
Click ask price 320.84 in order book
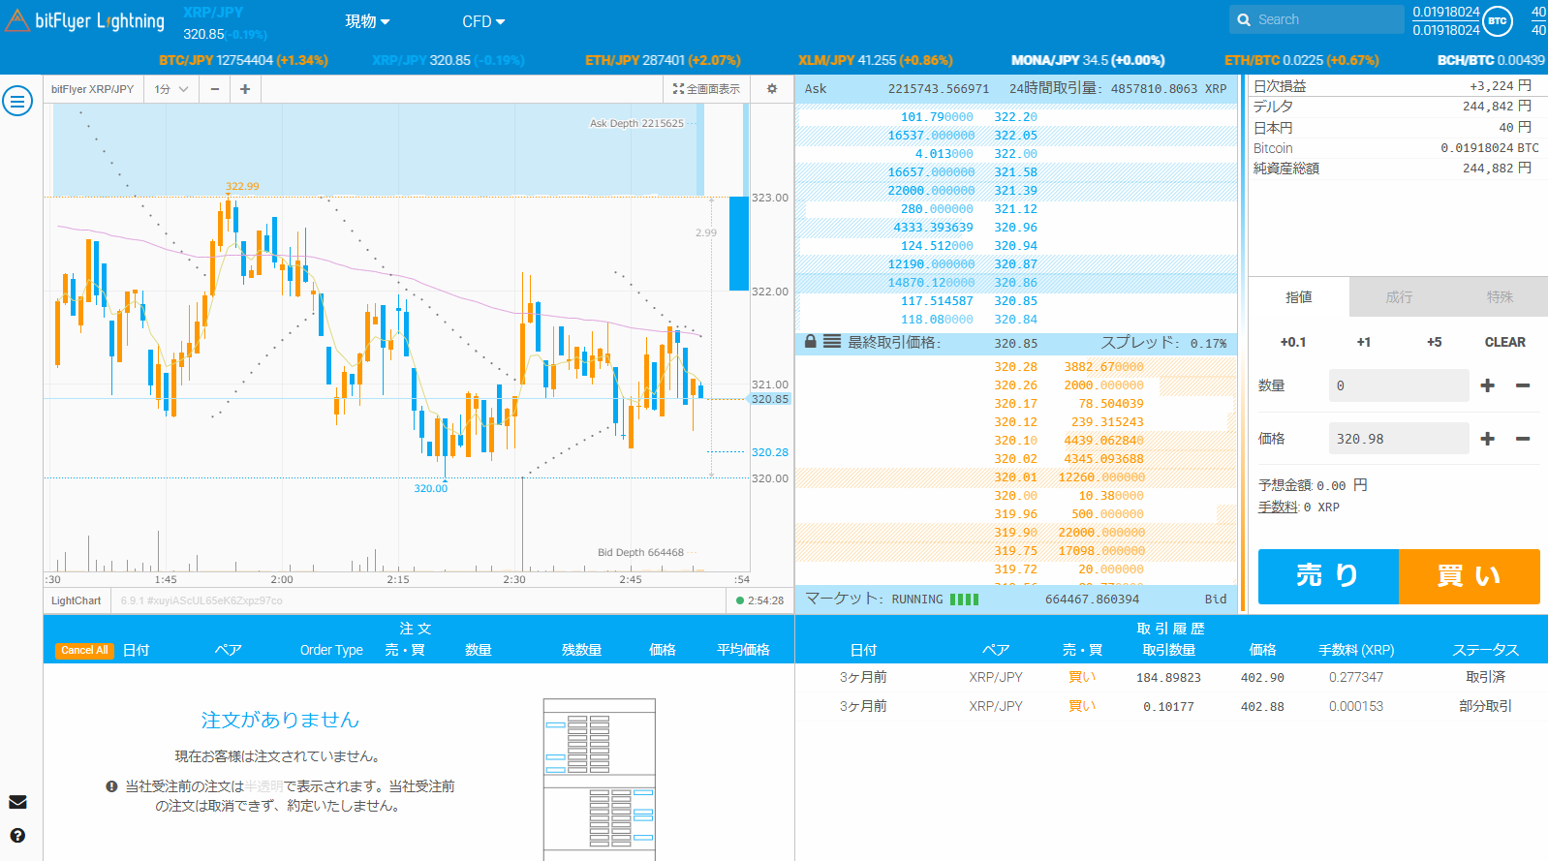pyautogui.click(x=1015, y=320)
